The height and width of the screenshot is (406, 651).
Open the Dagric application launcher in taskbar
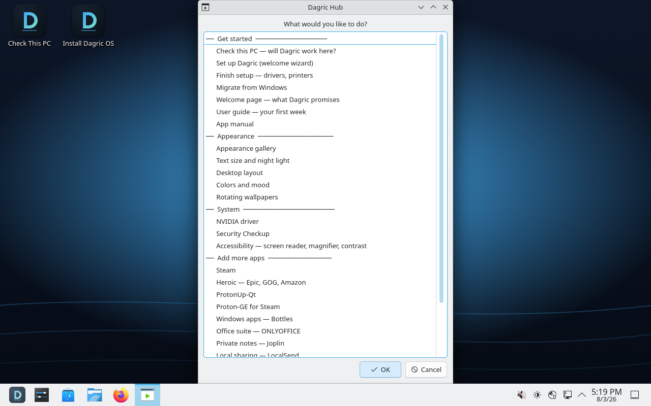click(x=17, y=395)
